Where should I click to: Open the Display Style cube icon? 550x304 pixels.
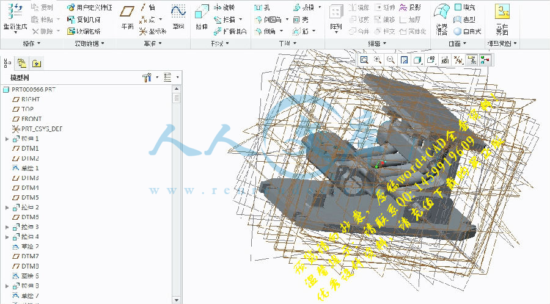417,60
